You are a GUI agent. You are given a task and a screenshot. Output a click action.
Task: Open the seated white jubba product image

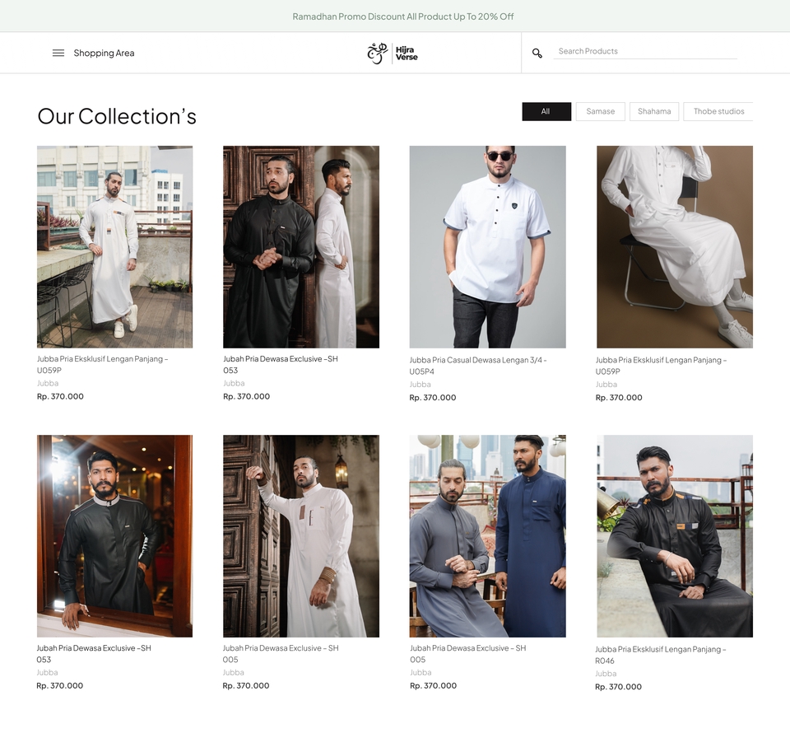point(674,246)
